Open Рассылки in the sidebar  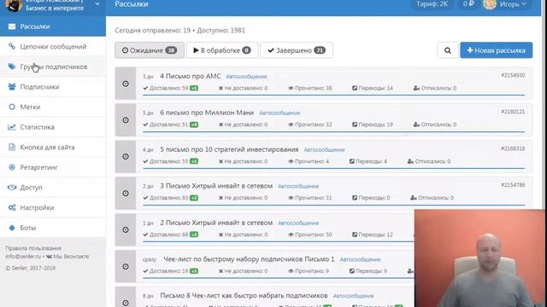(53, 26)
